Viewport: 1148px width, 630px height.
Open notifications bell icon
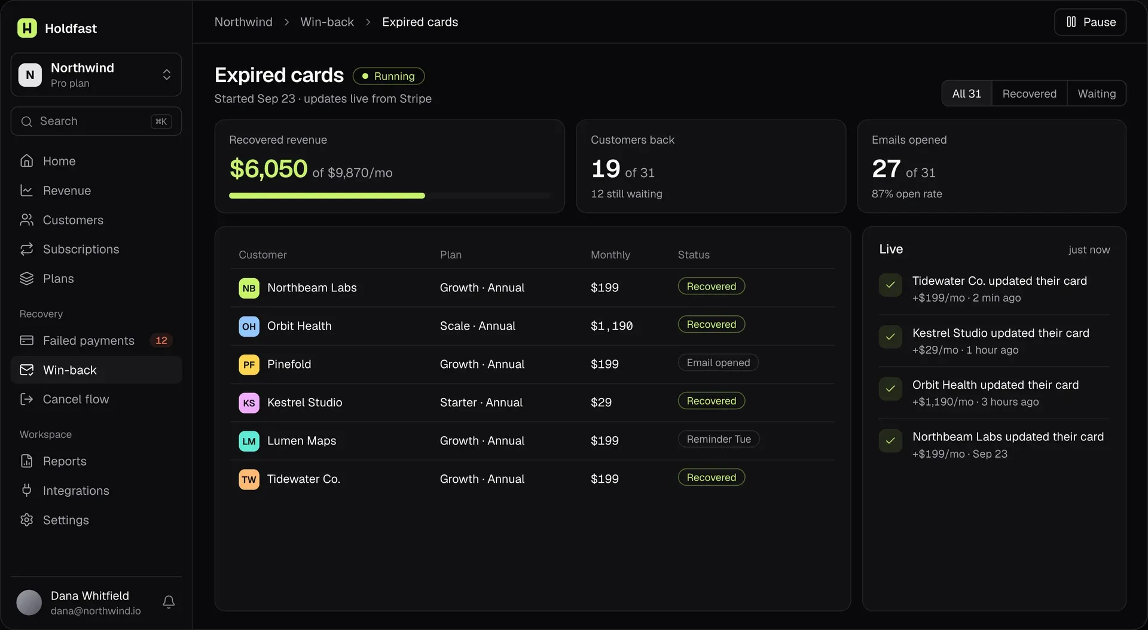click(x=169, y=602)
